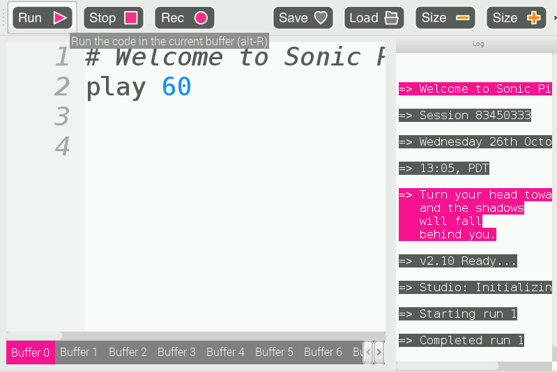This screenshot has width=557, height=372.
Task: Switch to the Buffer 1 tab
Action: [x=79, y=352]
